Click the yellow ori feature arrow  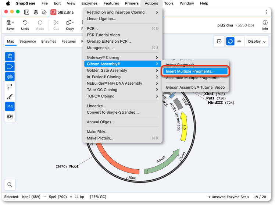click(184, 126)
